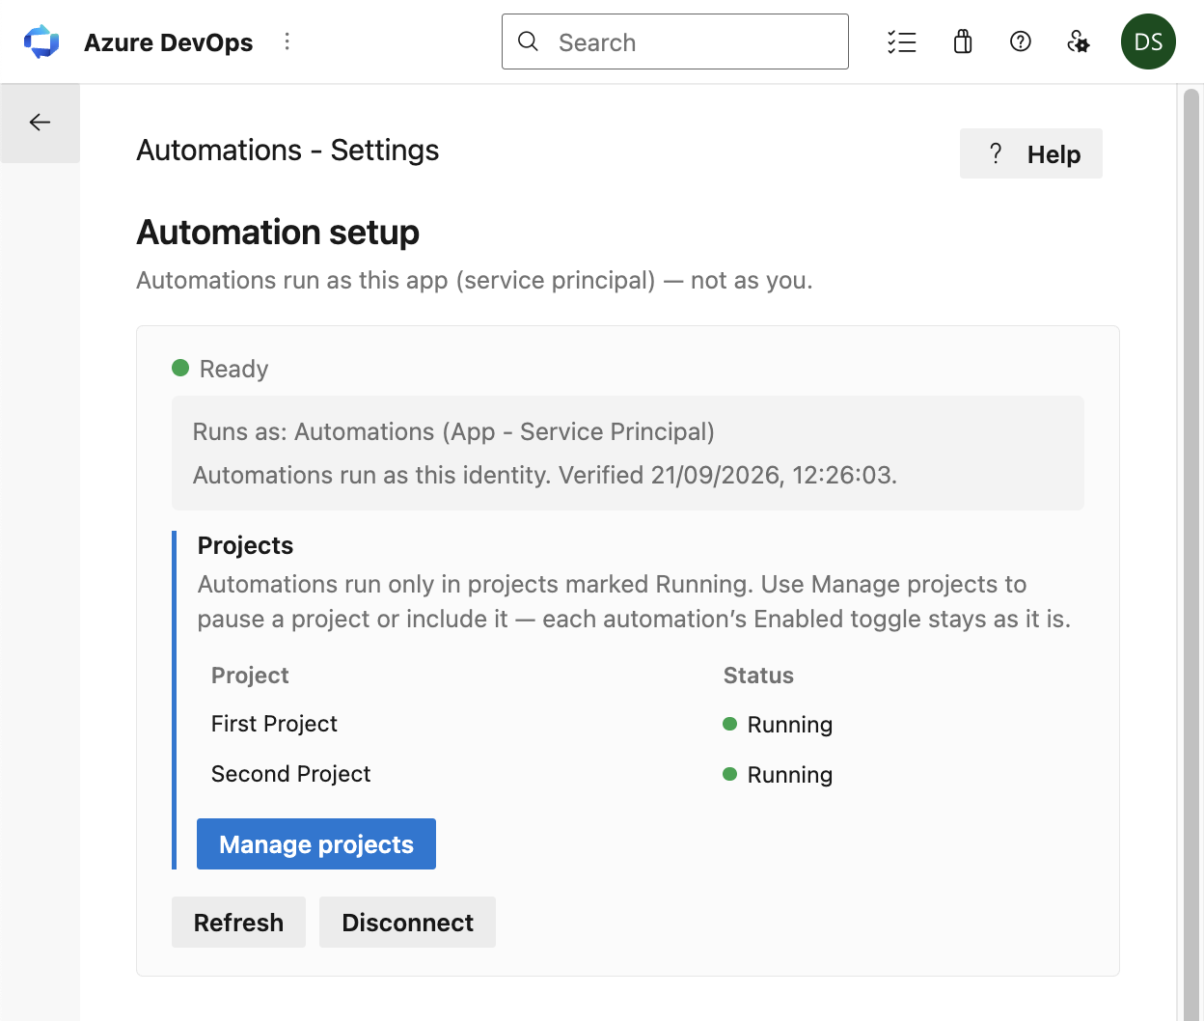Click the Azure DevOps title text

point(169,42)
